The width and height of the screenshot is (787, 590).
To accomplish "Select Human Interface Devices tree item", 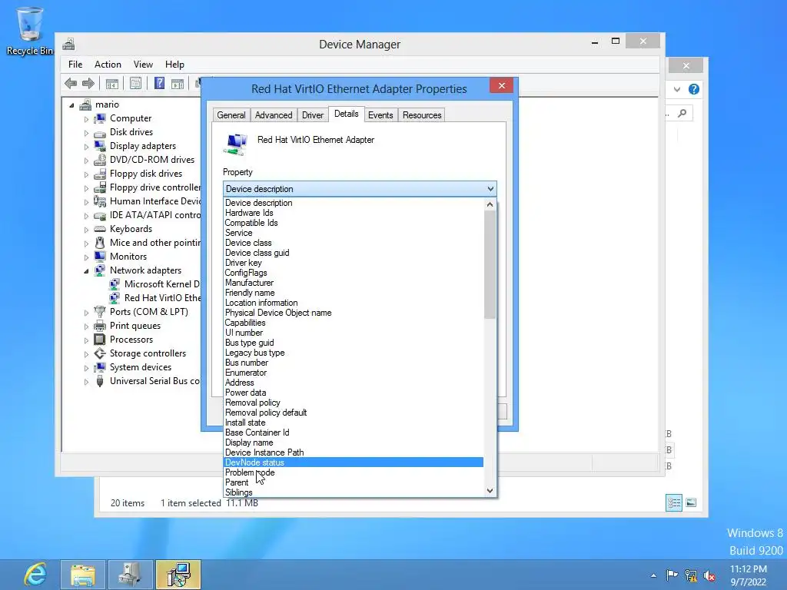I will tap(155, 201).
